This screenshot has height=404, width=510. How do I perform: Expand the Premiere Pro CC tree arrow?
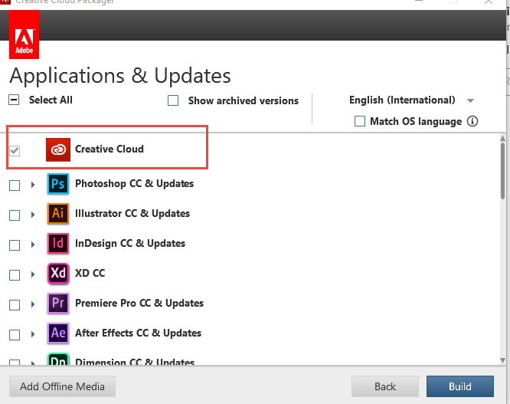pos(33,304)
